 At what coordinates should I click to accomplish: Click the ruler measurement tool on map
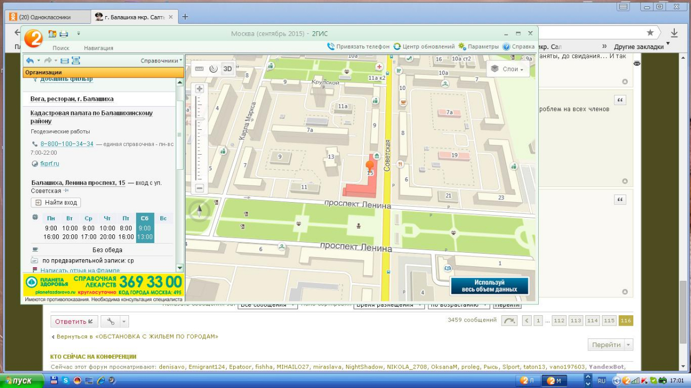click(199, 69)
